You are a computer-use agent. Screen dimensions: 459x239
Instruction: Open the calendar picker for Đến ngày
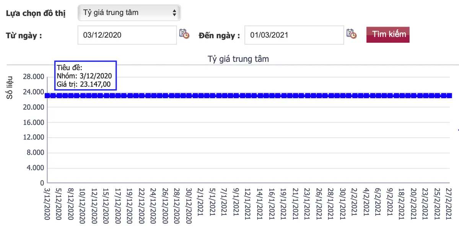coord(351,34)
